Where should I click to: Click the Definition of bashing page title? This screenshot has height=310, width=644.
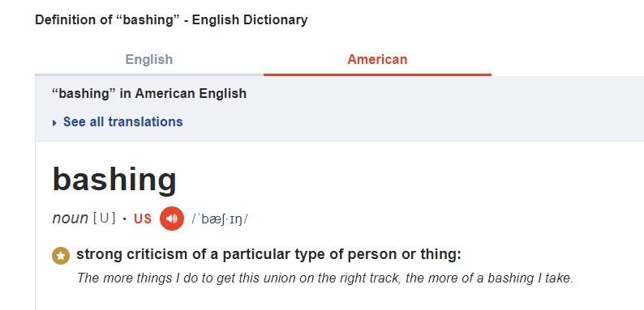pos(171,19)
